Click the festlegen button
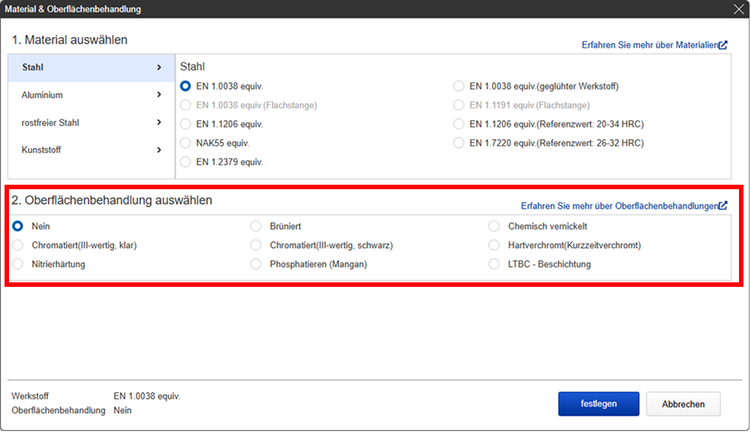 coord(599,404)
